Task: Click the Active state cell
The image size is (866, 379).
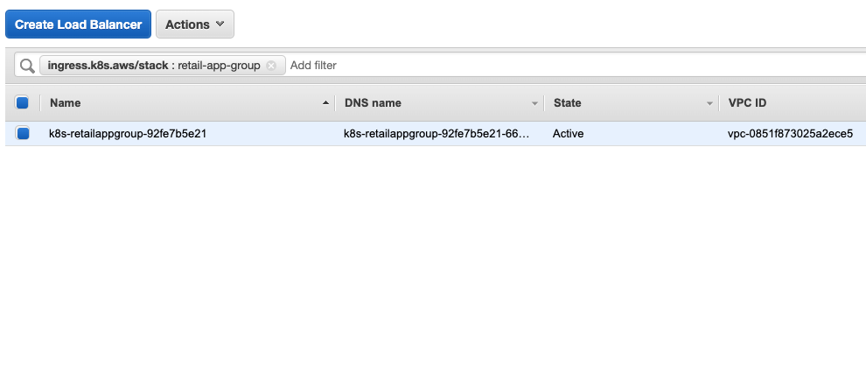Action: click(x=568, y=133)
